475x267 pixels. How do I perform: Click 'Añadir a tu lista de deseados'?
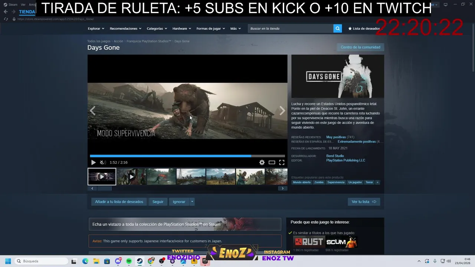[x=119, y=202]
